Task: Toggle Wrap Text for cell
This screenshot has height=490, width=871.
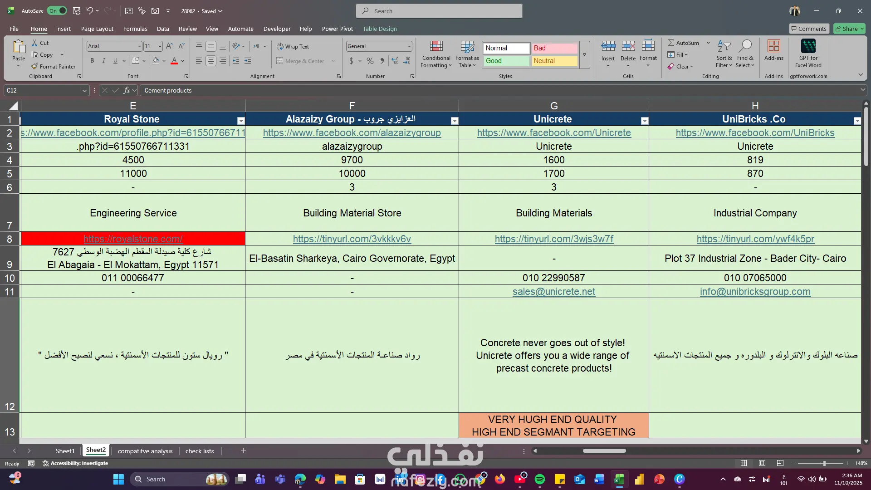Action: coord(293,46)
